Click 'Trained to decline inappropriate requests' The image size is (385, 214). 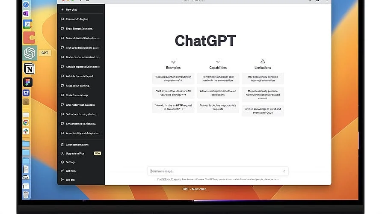[218, 107]
